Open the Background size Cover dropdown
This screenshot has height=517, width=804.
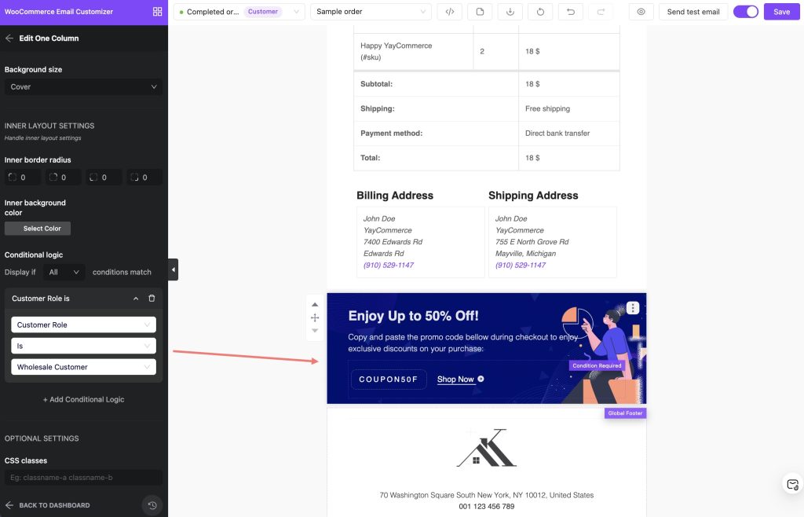(83, 87)
